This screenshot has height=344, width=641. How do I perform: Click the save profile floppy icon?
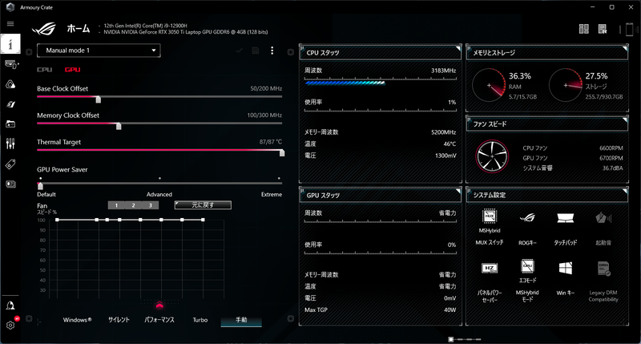[x=256, y=51]
